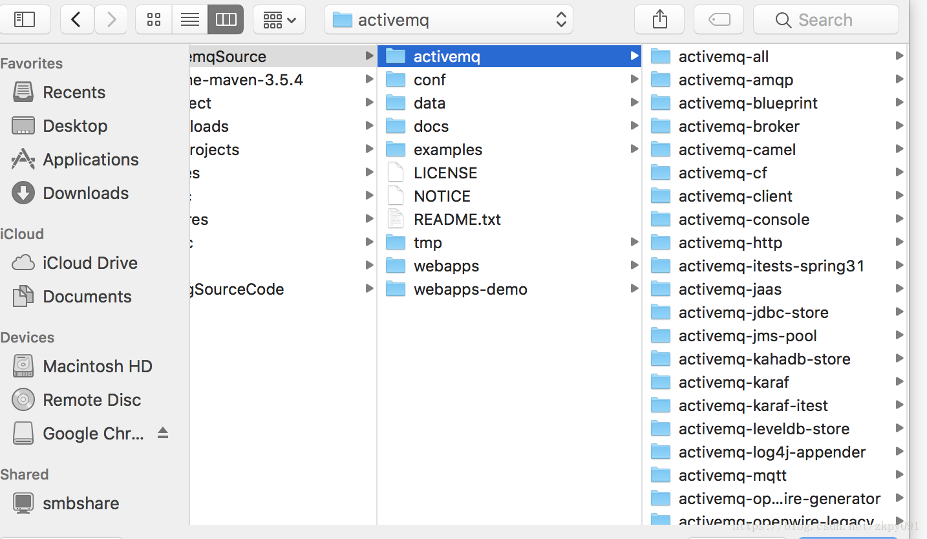Image resolution: width=927 pixels, height=539 pixels.
Task: Select the data folder
Action: point(509,103)
